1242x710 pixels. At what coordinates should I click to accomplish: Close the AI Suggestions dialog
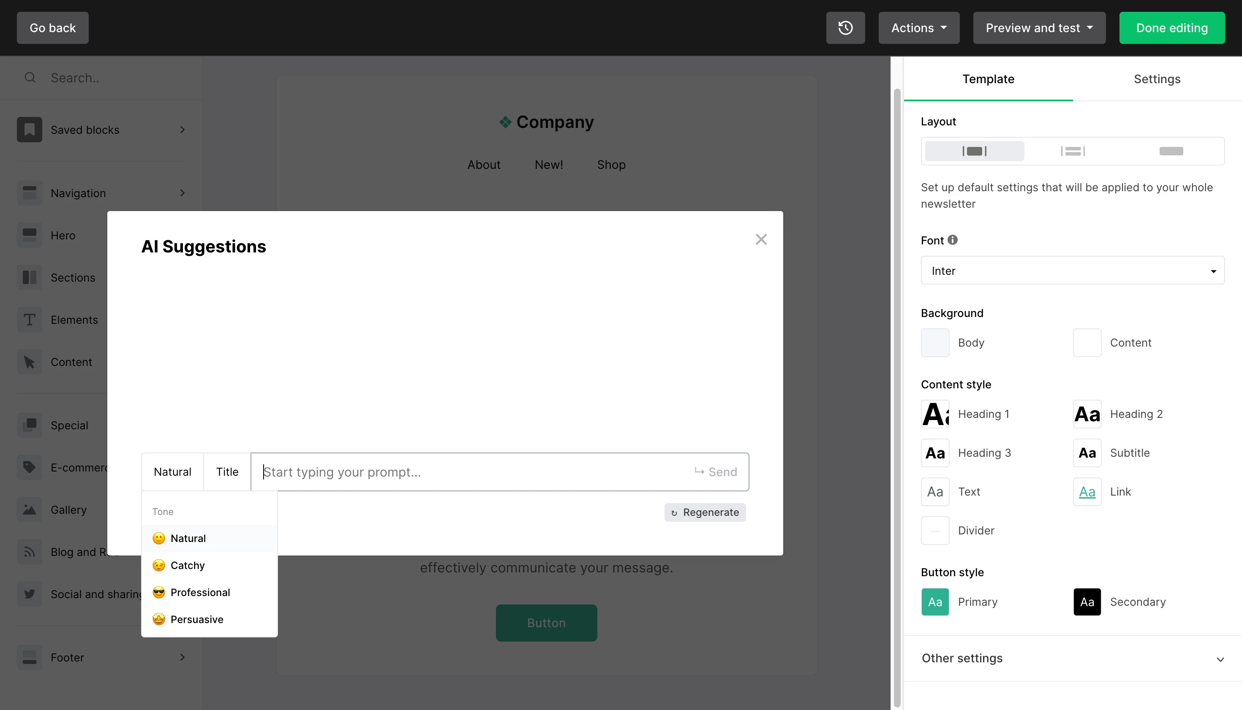761,239
